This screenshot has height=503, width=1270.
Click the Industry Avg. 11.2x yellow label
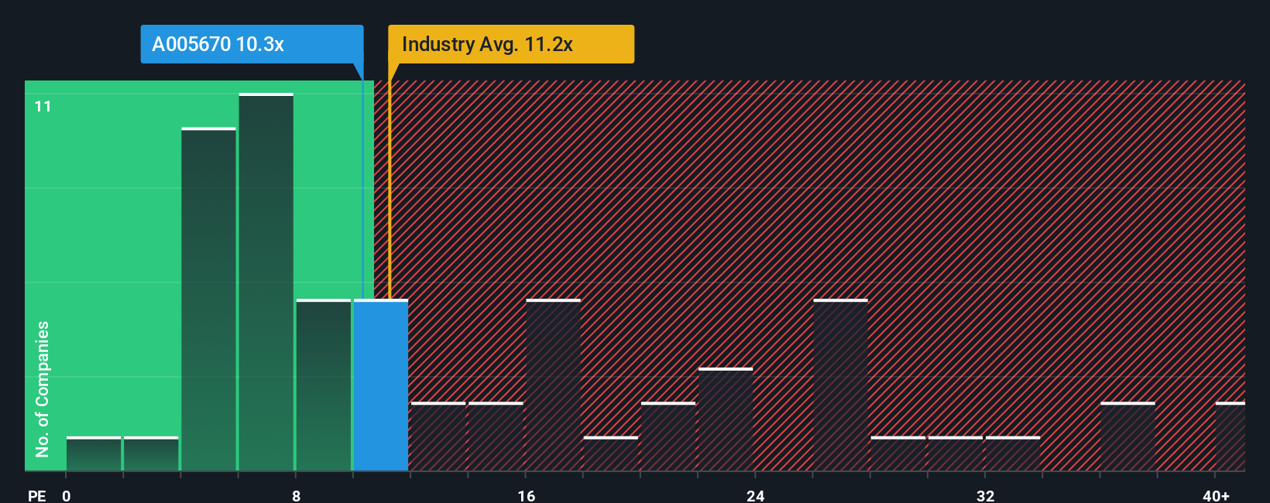(511, 44)
